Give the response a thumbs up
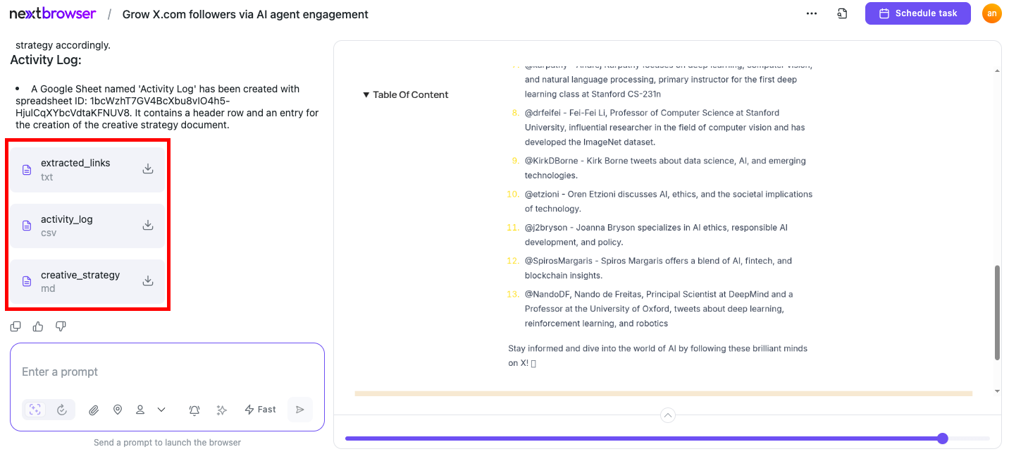Screen dimensions: 1009x454 [38, 326]
